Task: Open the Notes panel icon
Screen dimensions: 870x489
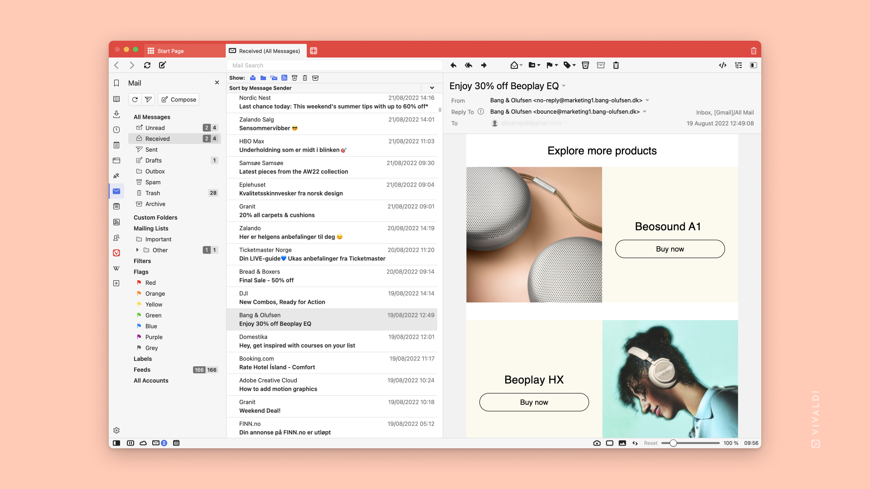Action: [116, 145]
